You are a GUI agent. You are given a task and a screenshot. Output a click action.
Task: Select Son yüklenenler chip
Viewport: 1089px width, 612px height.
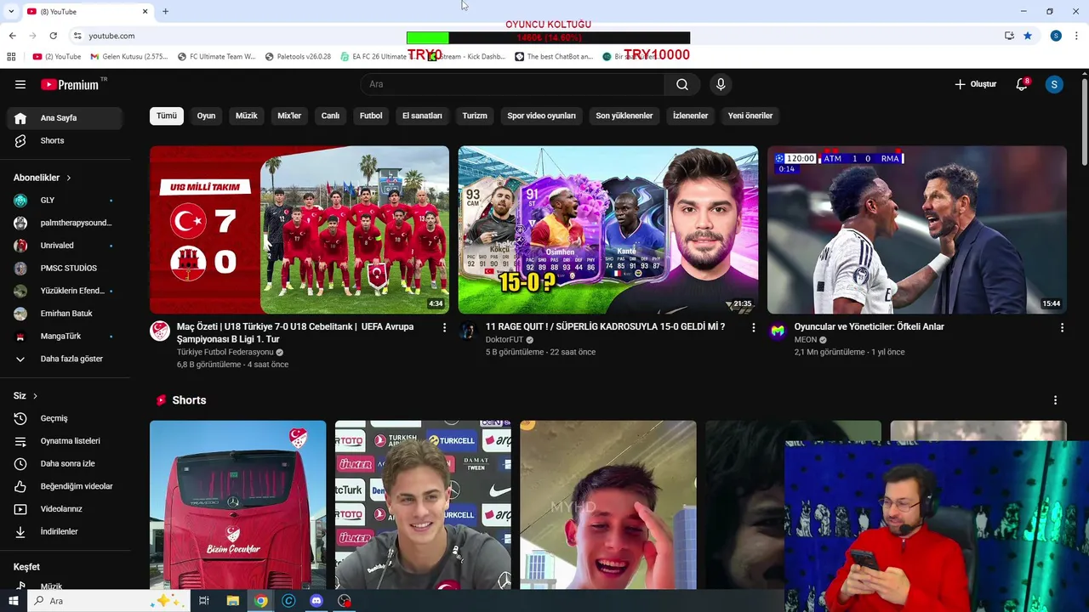624,116
